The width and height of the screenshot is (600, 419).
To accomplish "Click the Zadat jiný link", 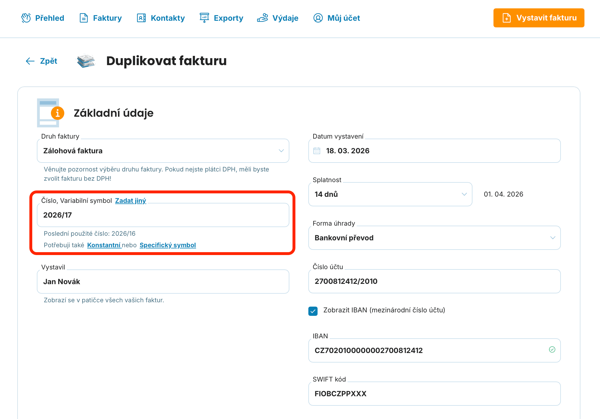I will click(x=130, y=201).
